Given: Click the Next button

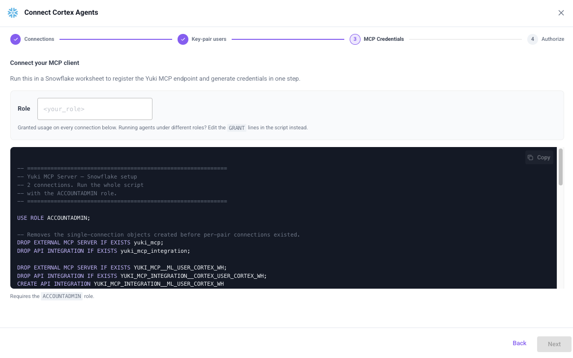Looking at the screenshot, I should point(554,344).
